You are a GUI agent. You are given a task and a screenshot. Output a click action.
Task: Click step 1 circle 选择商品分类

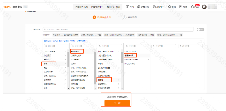[94, 17]
